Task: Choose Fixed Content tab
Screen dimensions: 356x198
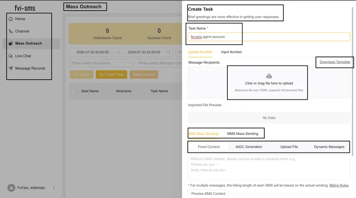Action: [209, 147]
